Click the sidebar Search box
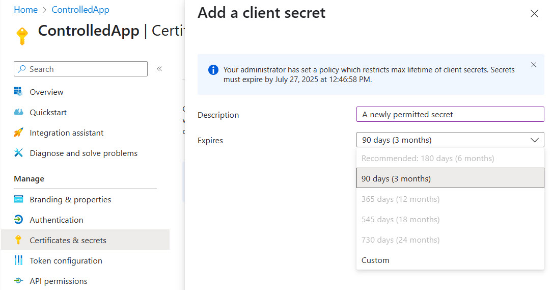Viewport: 552px width, 290px height. (80, 69)
